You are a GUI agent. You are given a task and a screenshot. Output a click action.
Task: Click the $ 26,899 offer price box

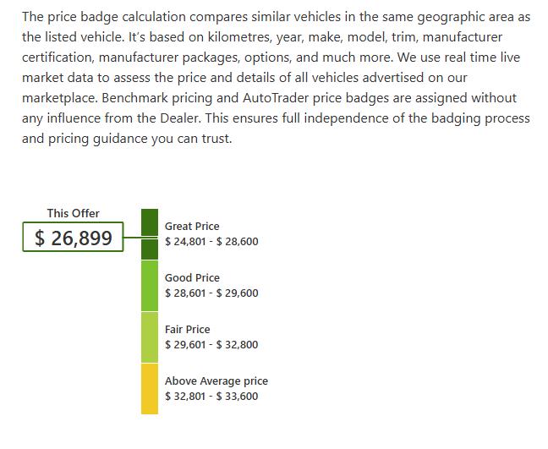73,237
